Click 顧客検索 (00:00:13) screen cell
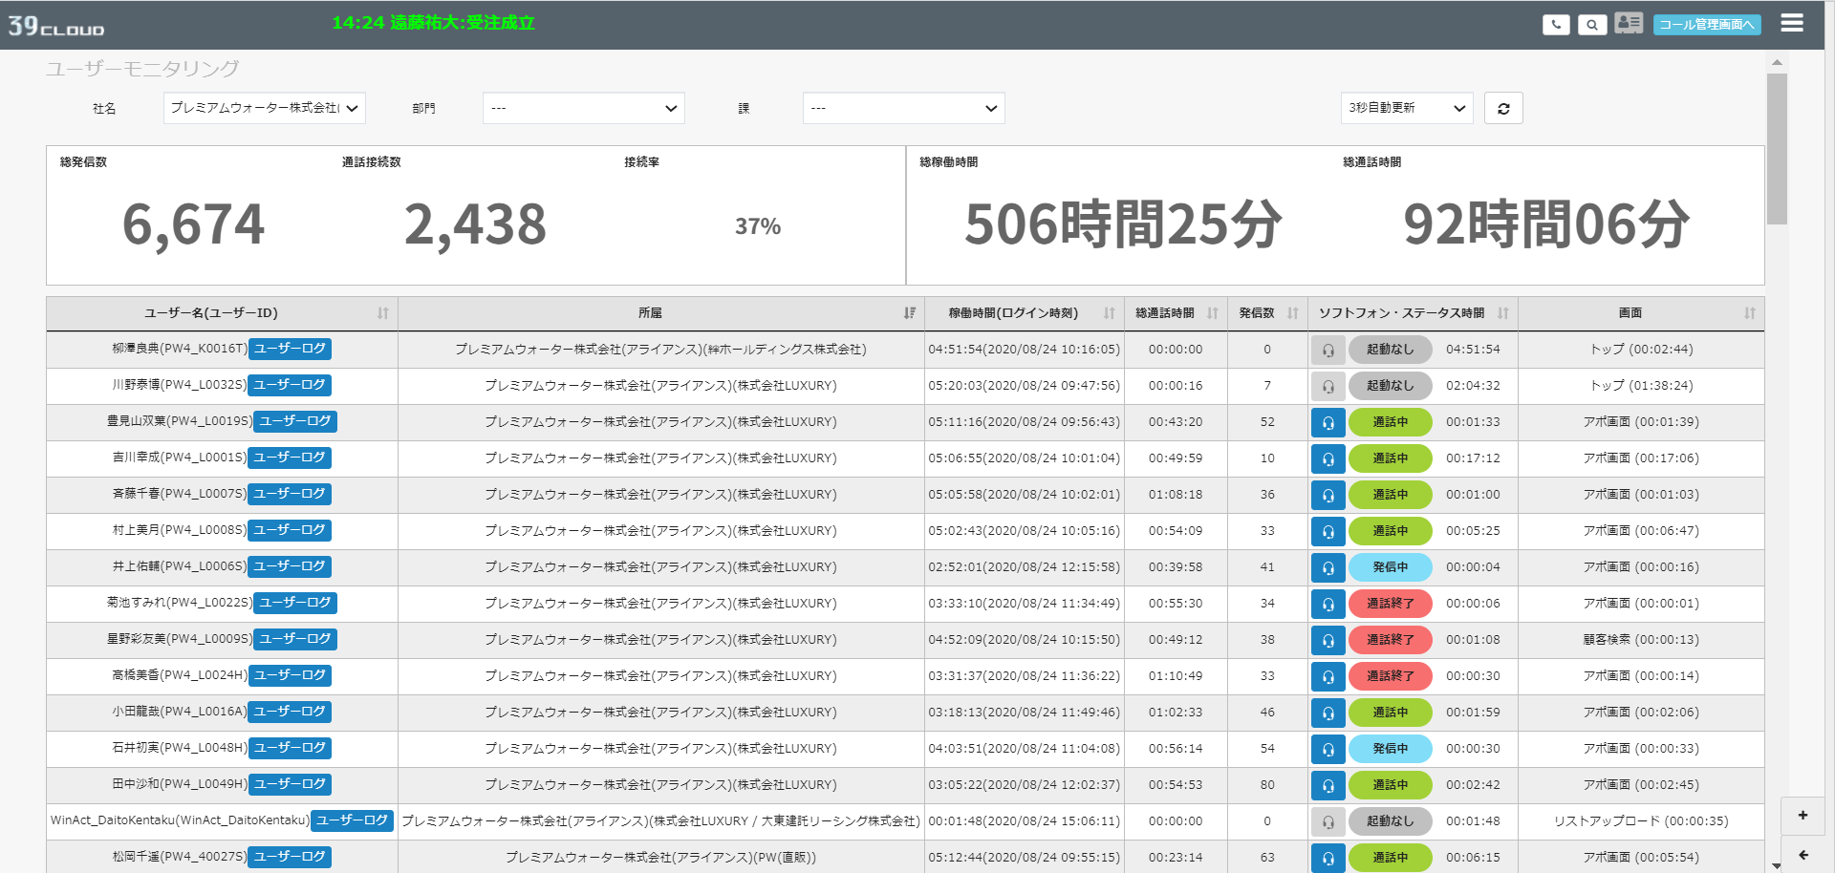The width and height of the screenshot is (1835, 873). [x=1641, y=640]
